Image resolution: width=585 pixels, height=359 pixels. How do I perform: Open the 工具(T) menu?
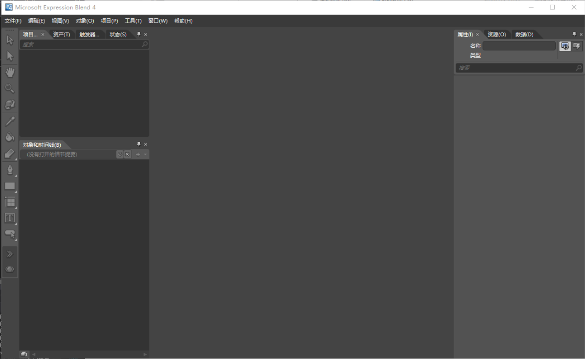click(x=132, y=20)
